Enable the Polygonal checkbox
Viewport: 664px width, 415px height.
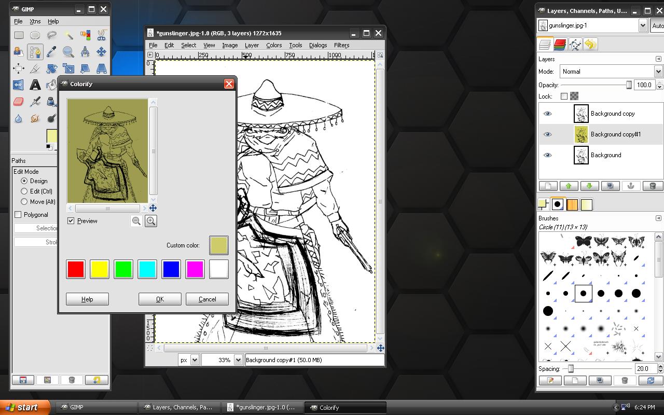click(18, 215)
